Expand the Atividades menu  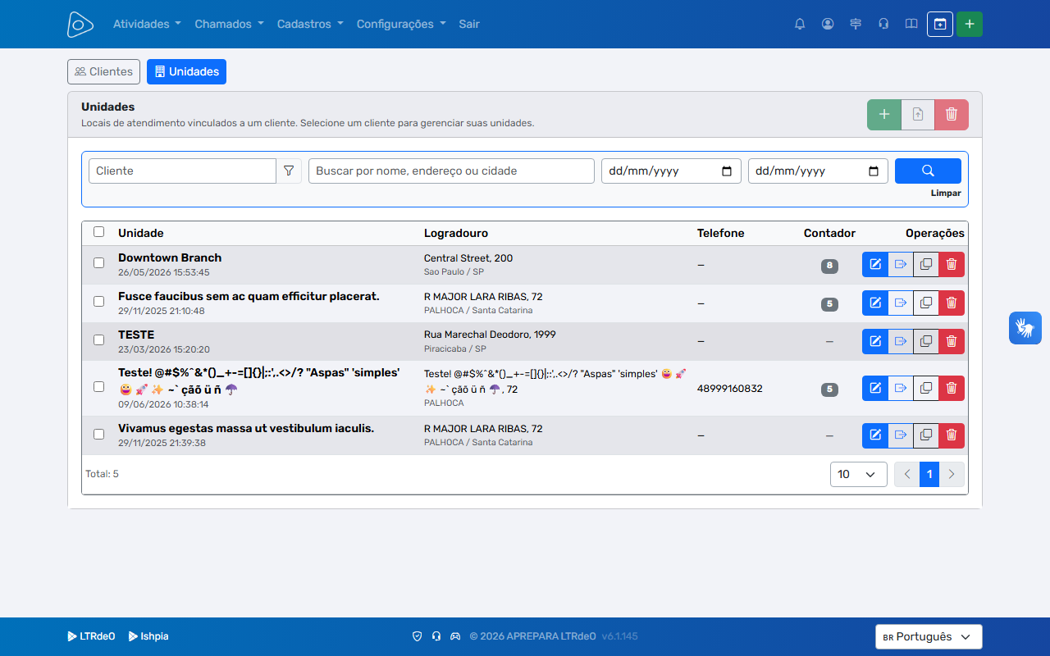(x=147, y=24)
